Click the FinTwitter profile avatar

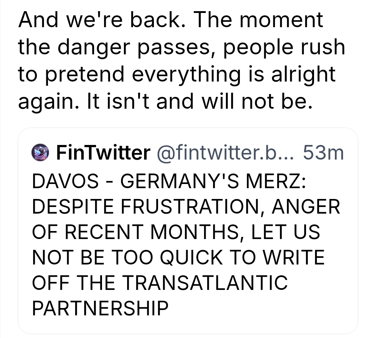coord(41,153)
